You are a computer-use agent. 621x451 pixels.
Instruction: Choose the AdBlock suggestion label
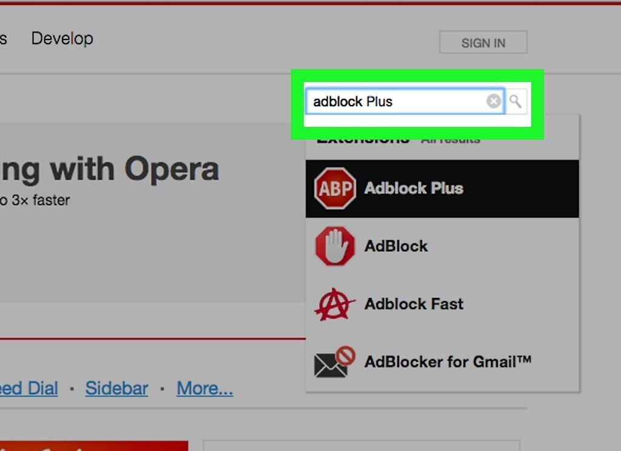[x=396, y=246]
